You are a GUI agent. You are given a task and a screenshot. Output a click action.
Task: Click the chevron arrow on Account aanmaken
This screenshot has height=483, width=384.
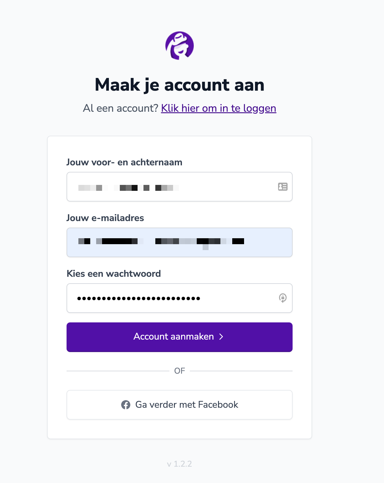click(221, 337)
